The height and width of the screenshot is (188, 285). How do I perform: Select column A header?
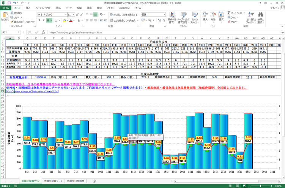(10, 38)
